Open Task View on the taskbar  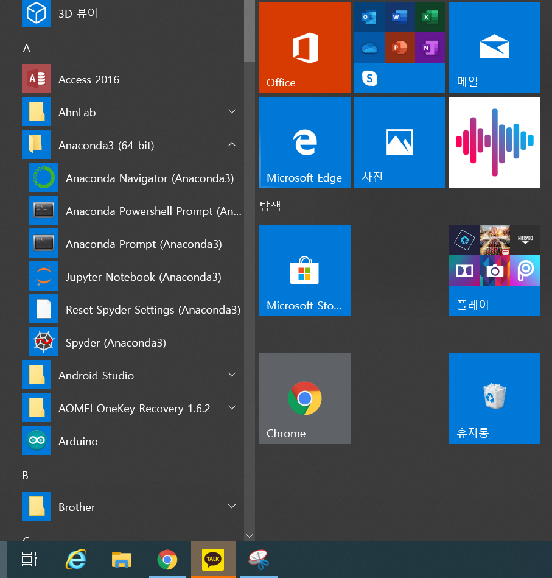click(x=29, y=559)
